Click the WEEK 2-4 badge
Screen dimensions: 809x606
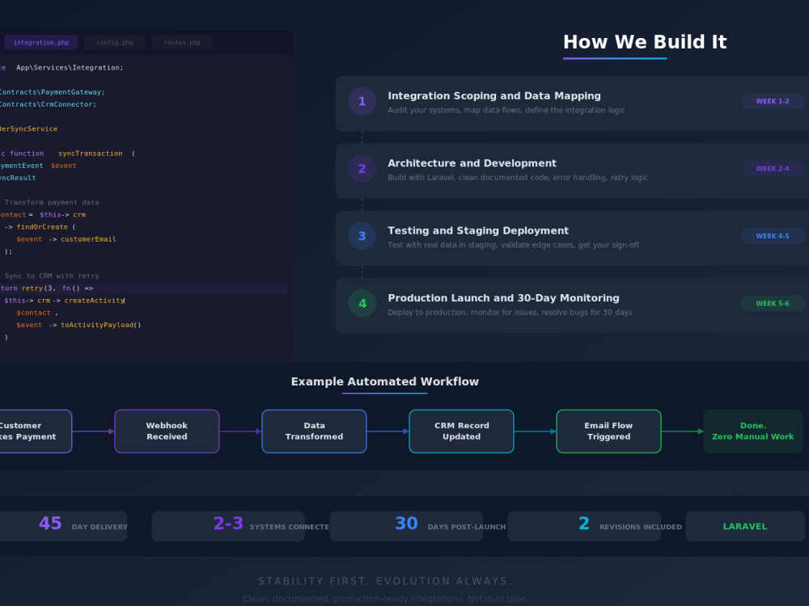[x=773, y=169]
